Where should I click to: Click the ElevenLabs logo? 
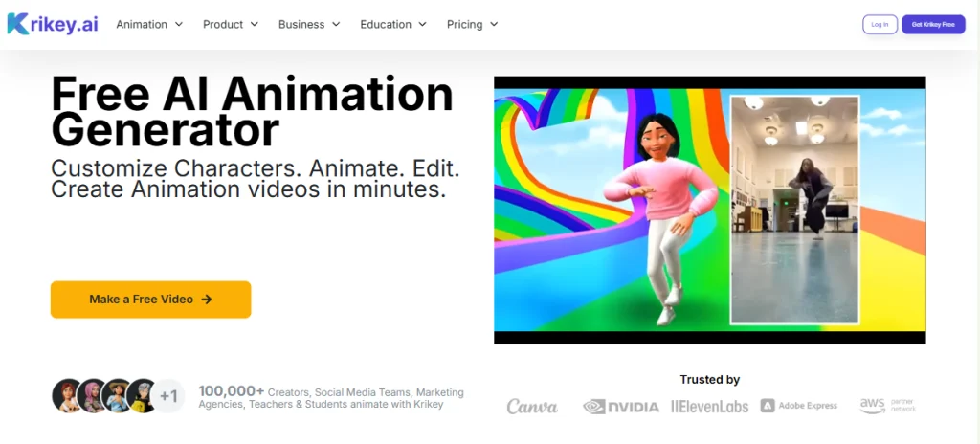[x=709, y=407]
